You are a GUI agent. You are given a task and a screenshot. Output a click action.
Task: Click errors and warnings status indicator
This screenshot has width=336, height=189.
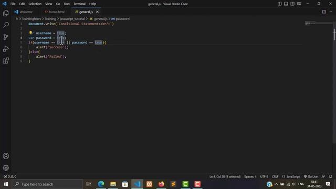click(x=10, y=176)
